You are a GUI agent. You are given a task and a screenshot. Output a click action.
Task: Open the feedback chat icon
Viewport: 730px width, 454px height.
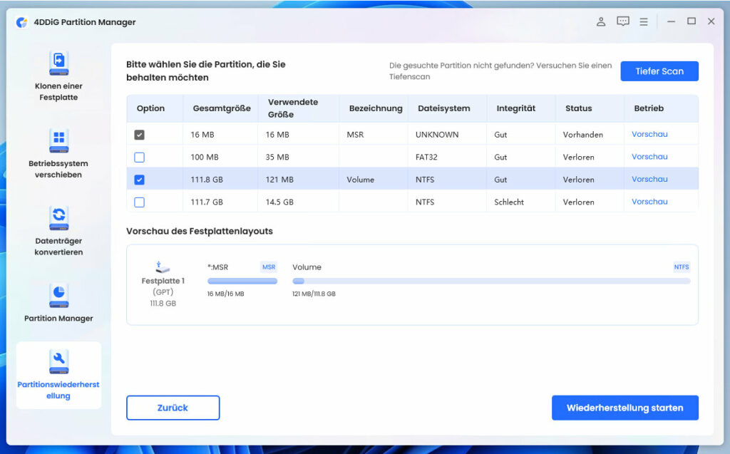tap(622, 21)
